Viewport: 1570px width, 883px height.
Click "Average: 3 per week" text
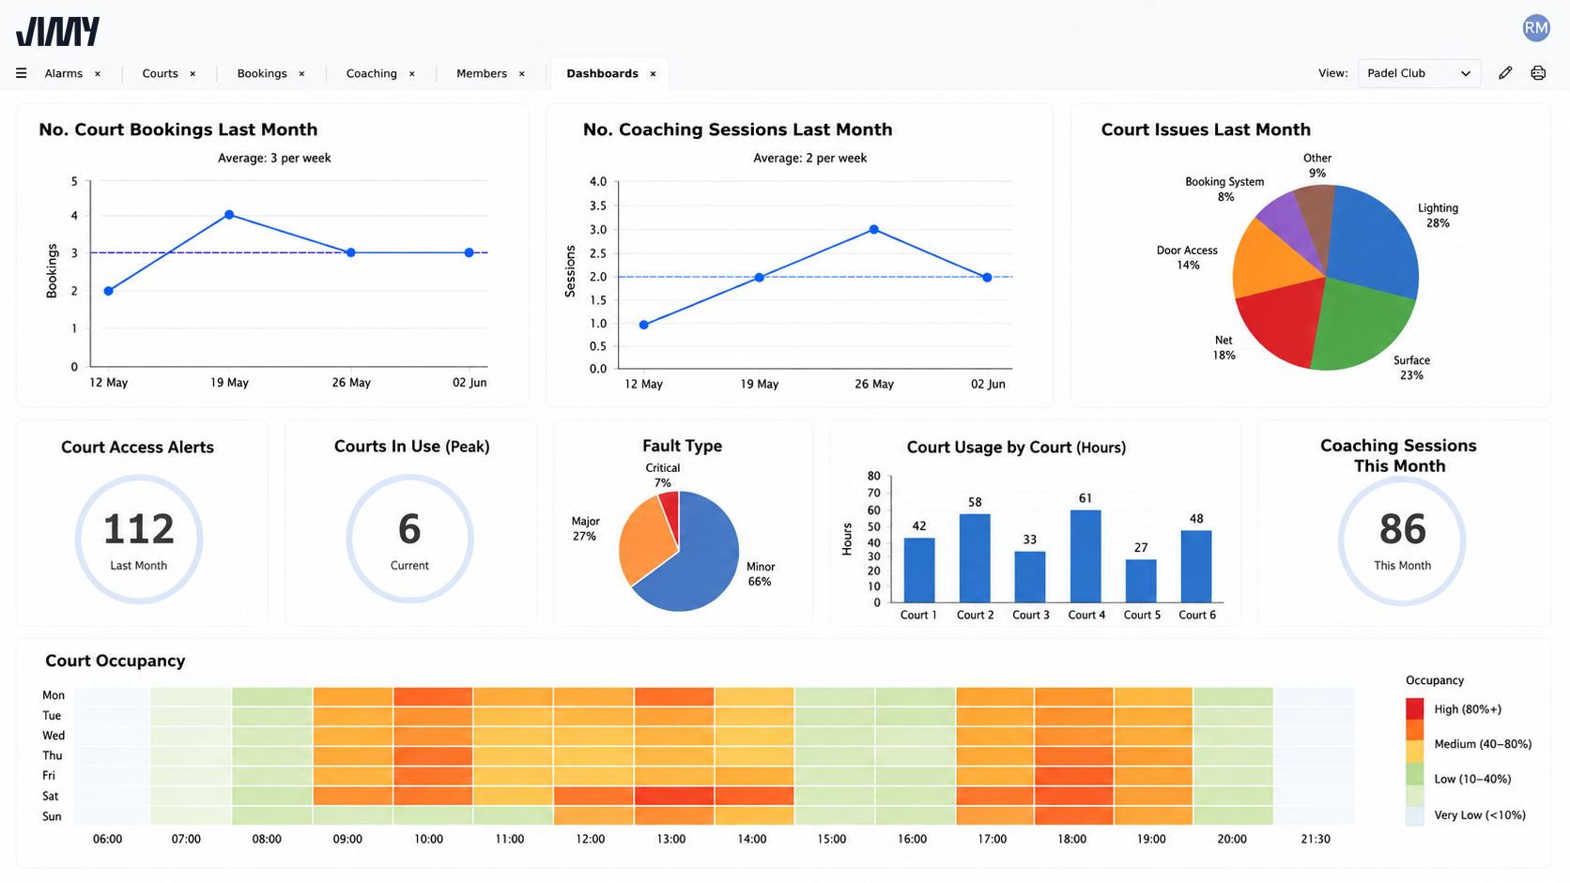(x=274, y=158)
